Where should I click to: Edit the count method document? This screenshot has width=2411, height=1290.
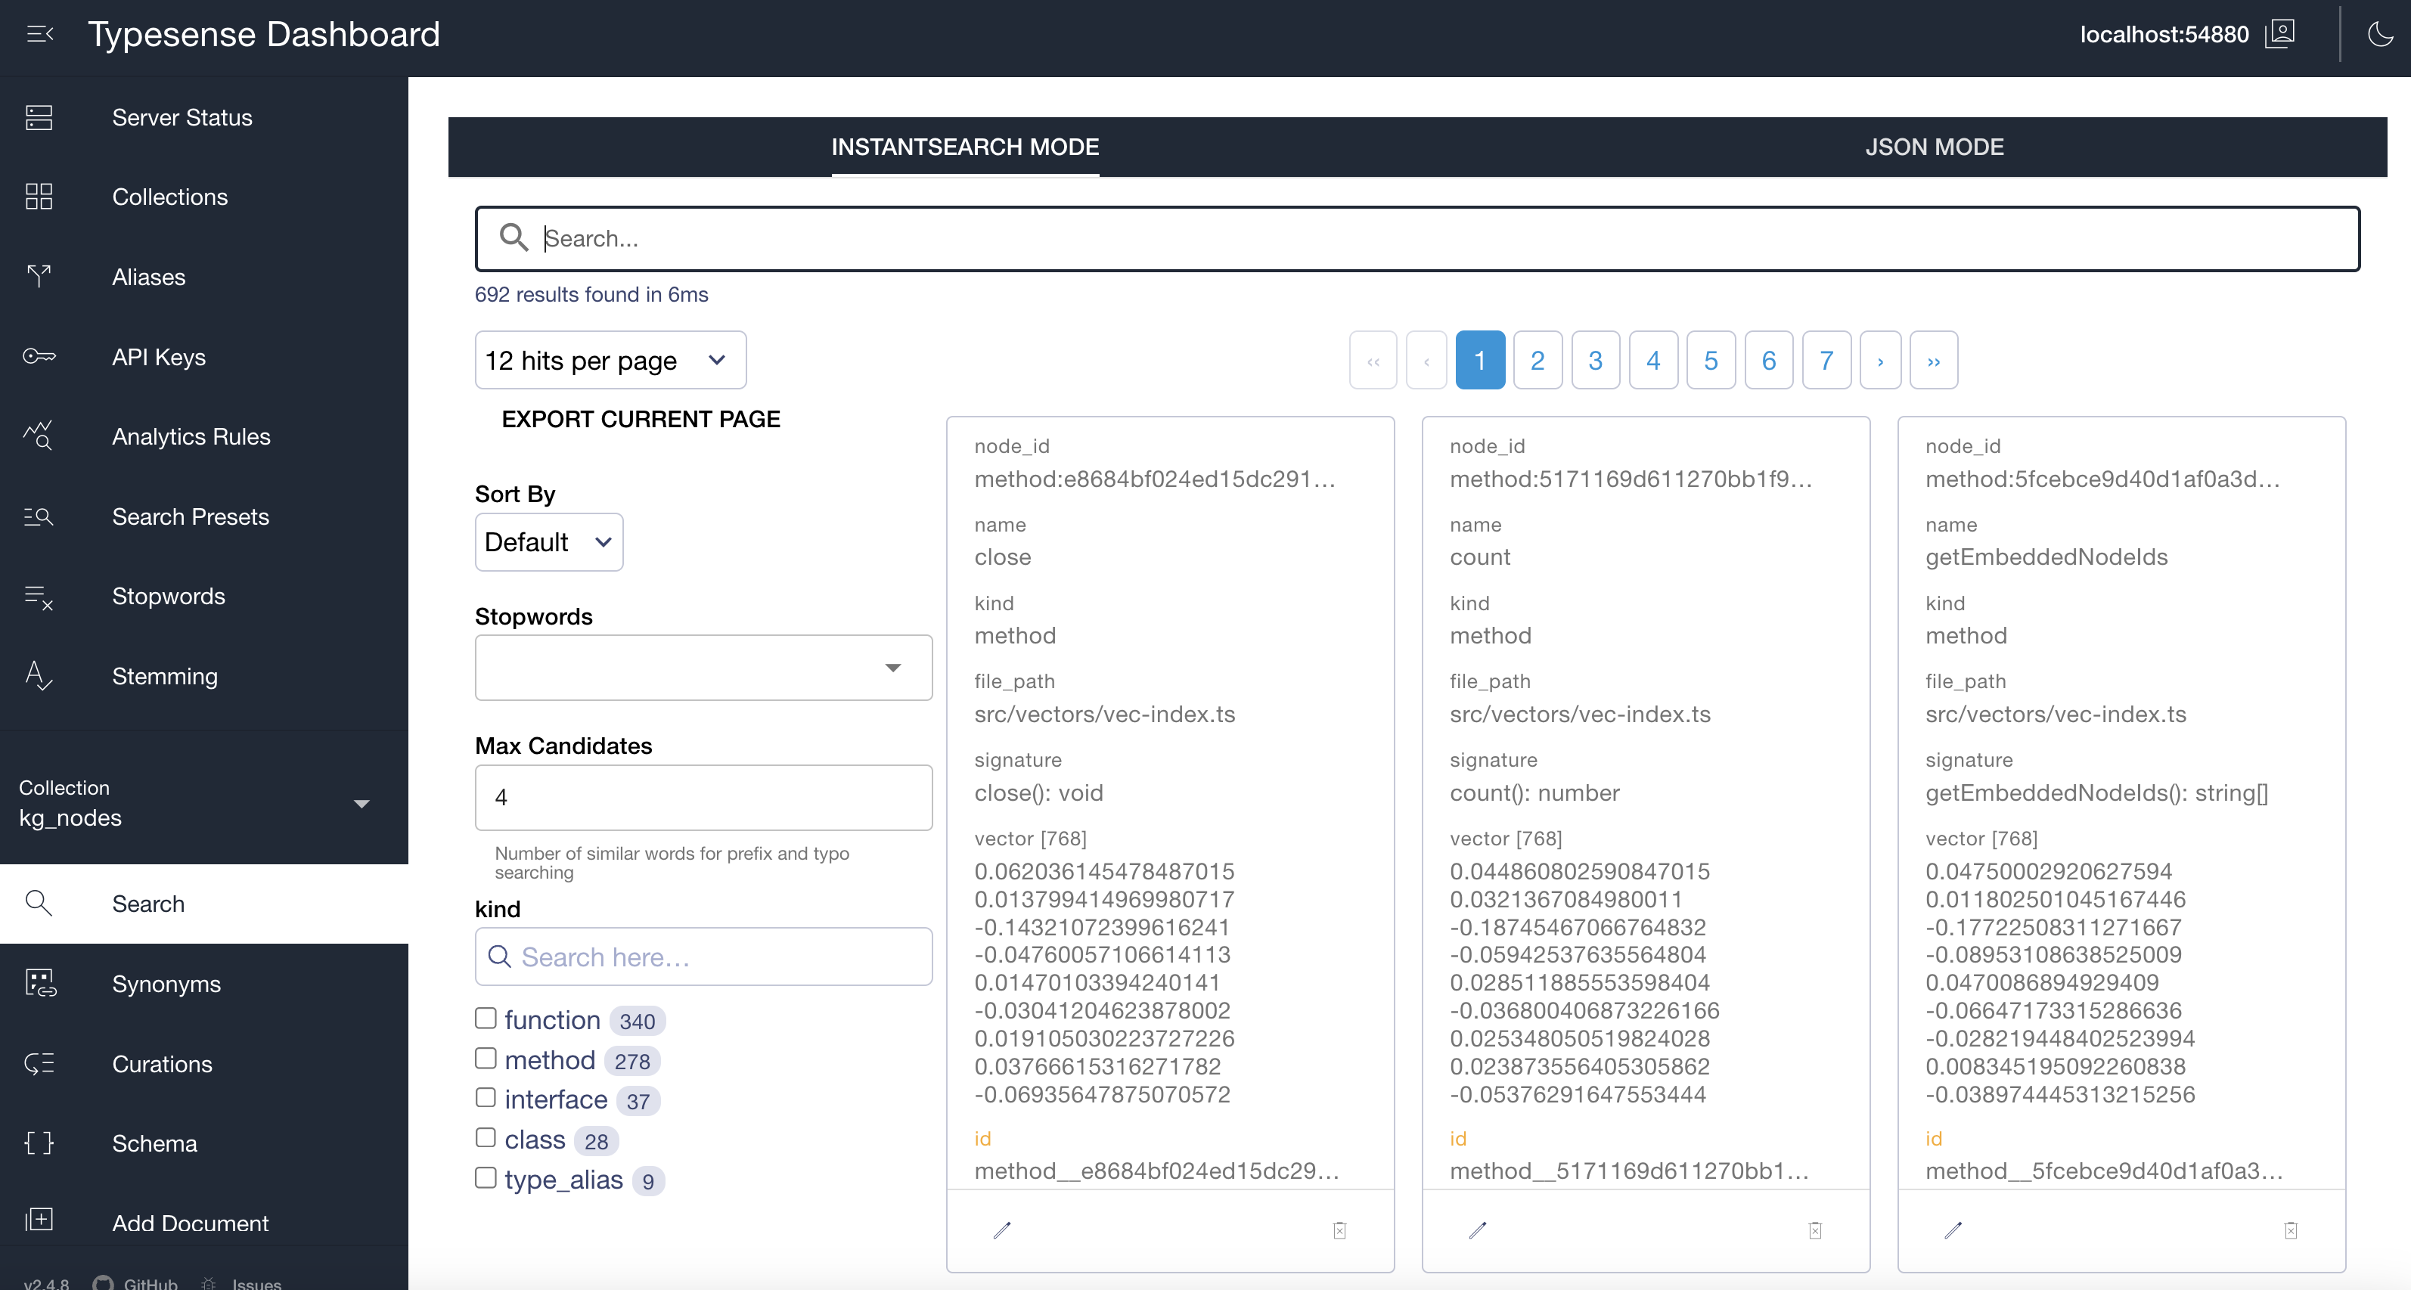click(x=1477, y=1230)
